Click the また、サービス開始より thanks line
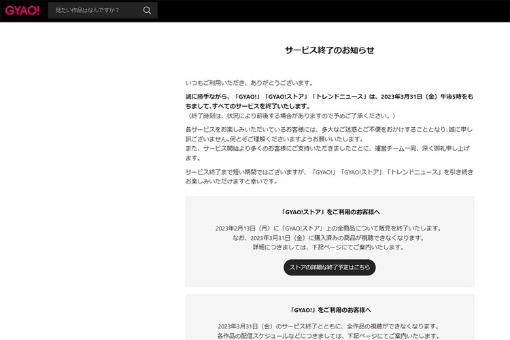Viewport: 510px width, 340px height. pos(328,148)
